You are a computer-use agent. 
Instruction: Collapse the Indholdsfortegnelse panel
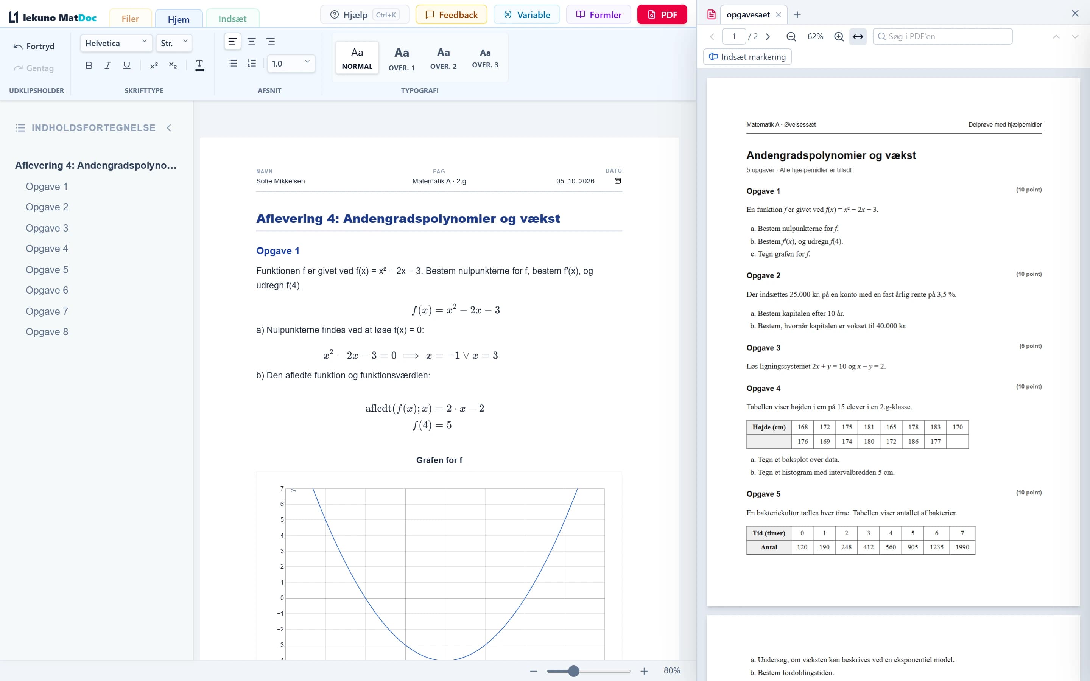[169, 128]
